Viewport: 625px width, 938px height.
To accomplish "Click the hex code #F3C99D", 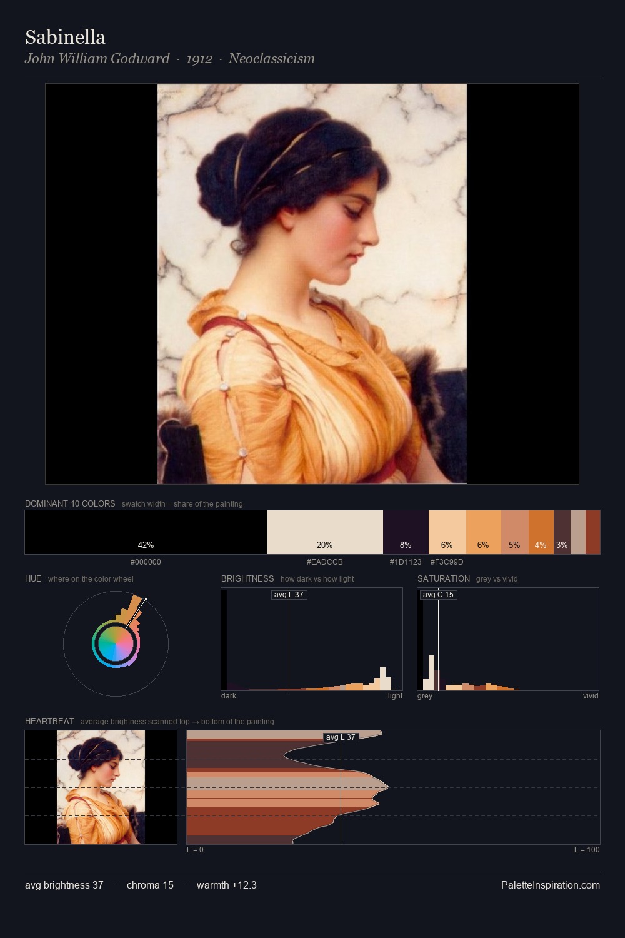I will click(447, 562).
